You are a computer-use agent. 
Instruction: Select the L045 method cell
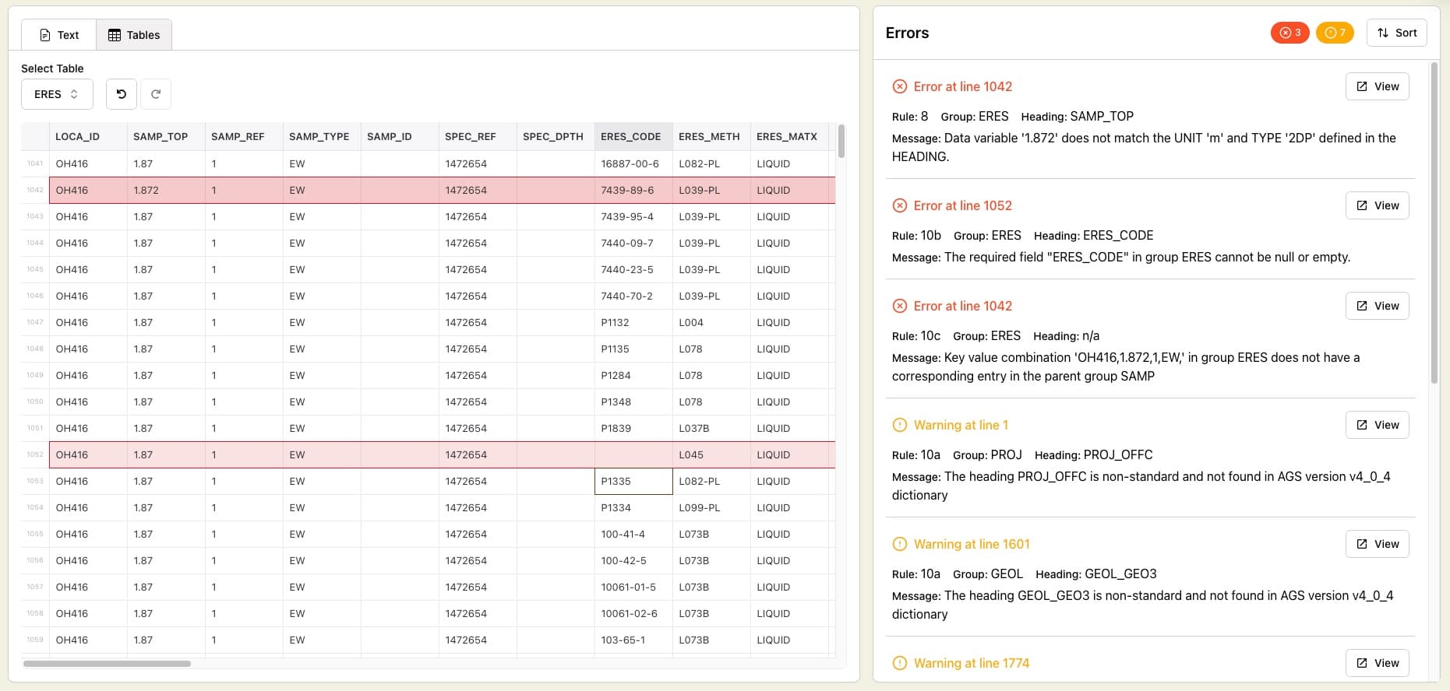[x=711, y=454]
